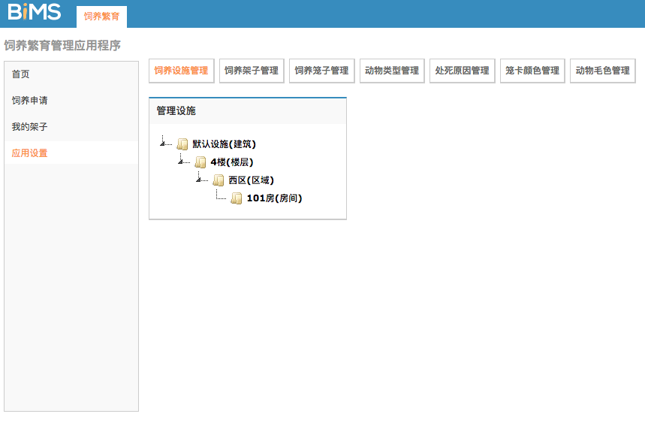
Task: Open 处死原因管理 page
Action: pyautogui.click(x=462, y=71)
